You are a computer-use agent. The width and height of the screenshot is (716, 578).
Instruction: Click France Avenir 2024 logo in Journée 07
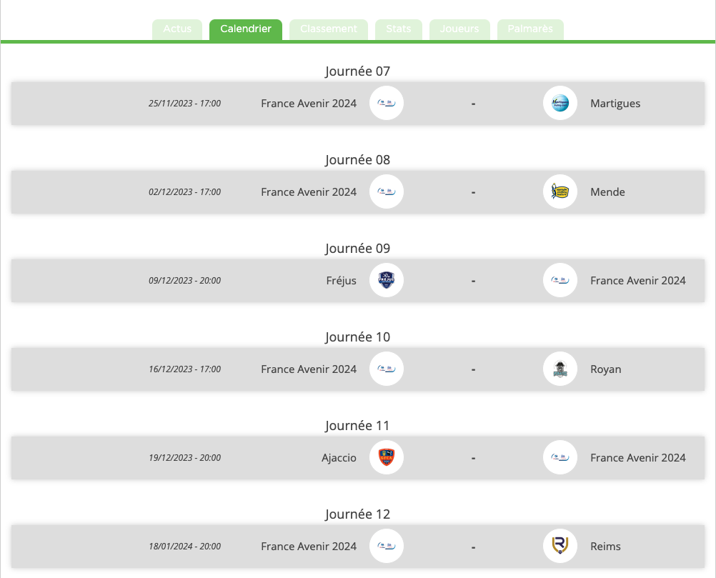pos(387,103)
